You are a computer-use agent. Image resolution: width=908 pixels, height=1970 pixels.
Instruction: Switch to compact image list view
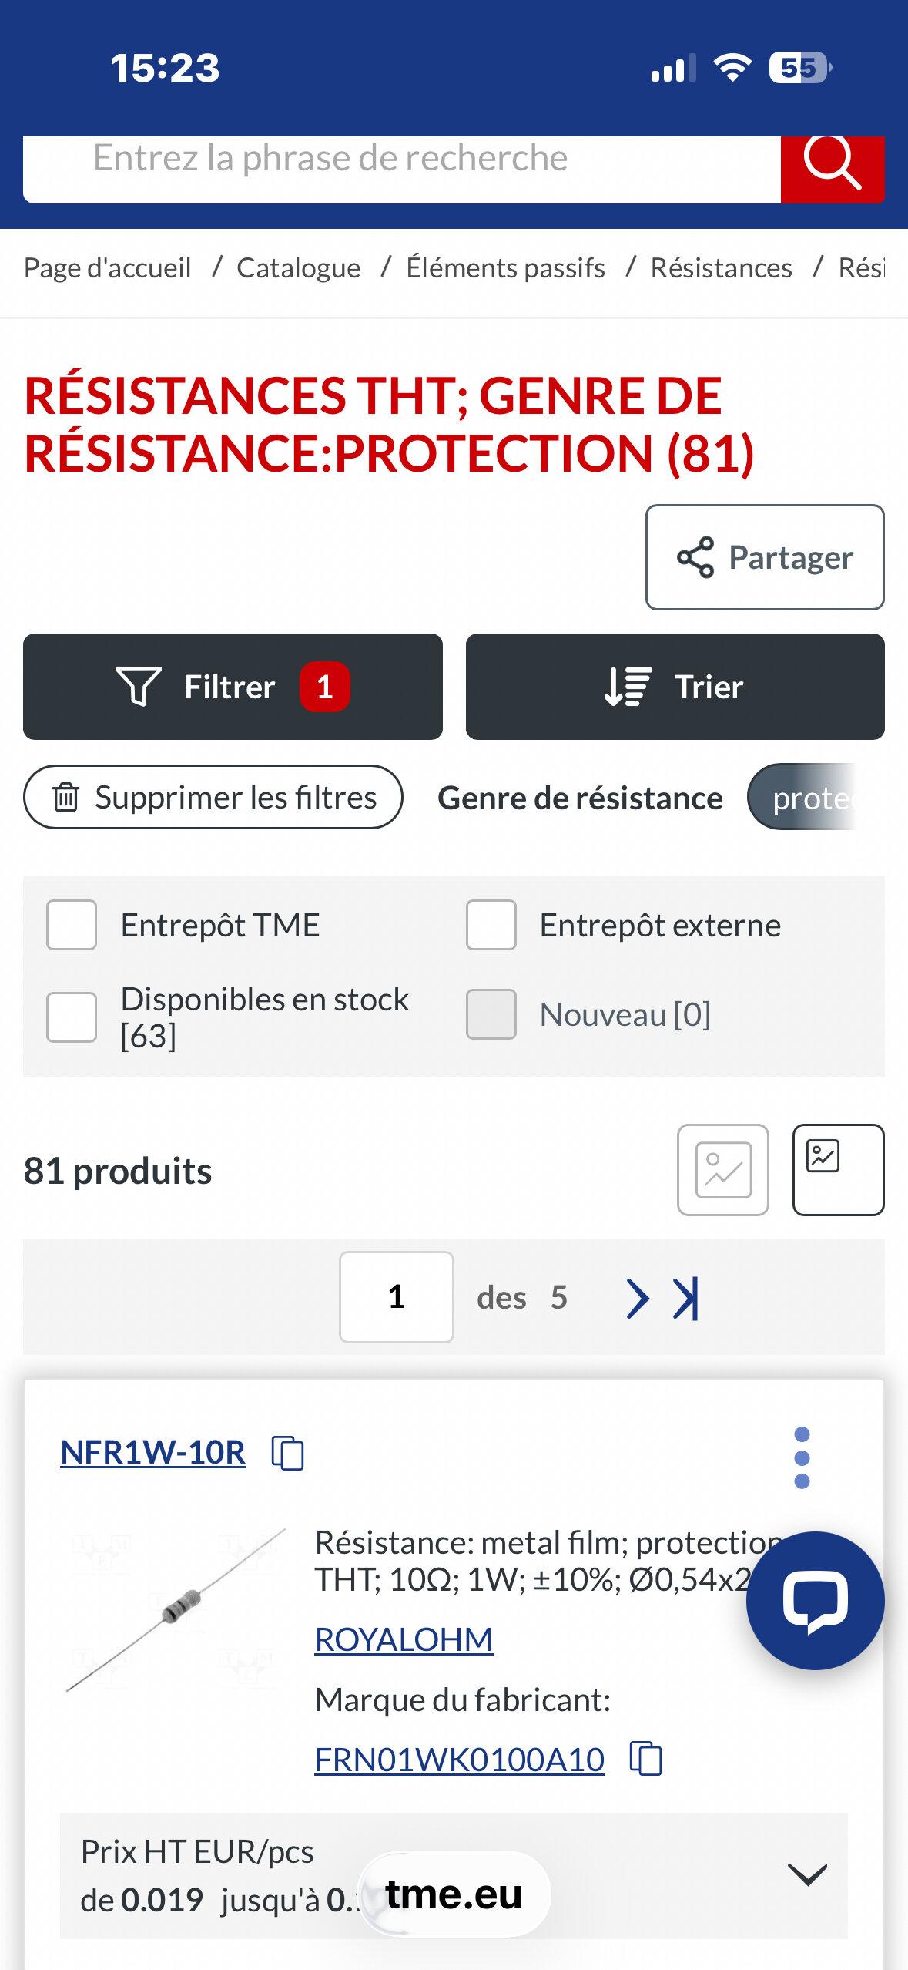pos(838,1170)
